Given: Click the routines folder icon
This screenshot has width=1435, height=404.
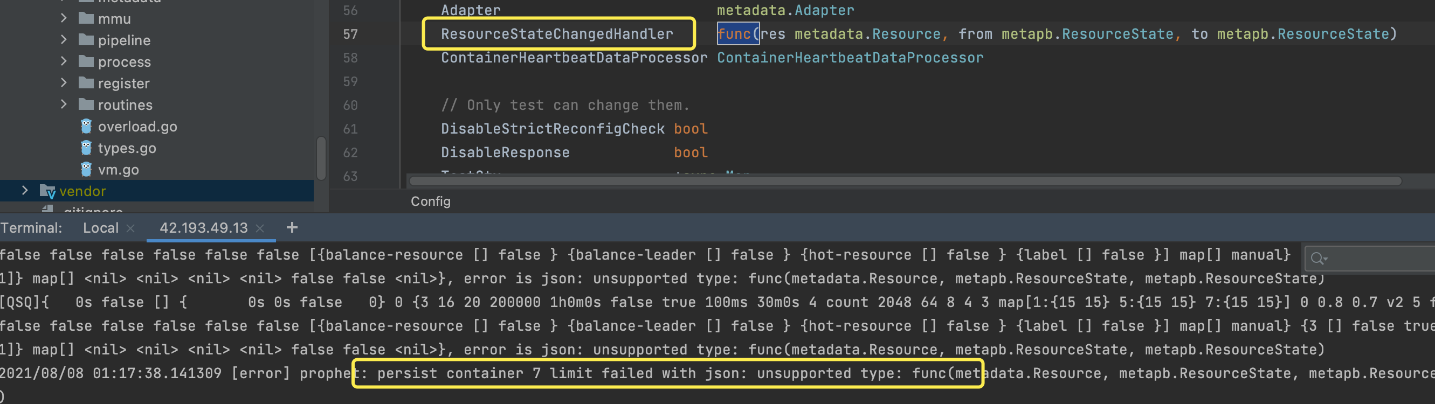Looking at the screenshot, I should (x=87, y=105).
